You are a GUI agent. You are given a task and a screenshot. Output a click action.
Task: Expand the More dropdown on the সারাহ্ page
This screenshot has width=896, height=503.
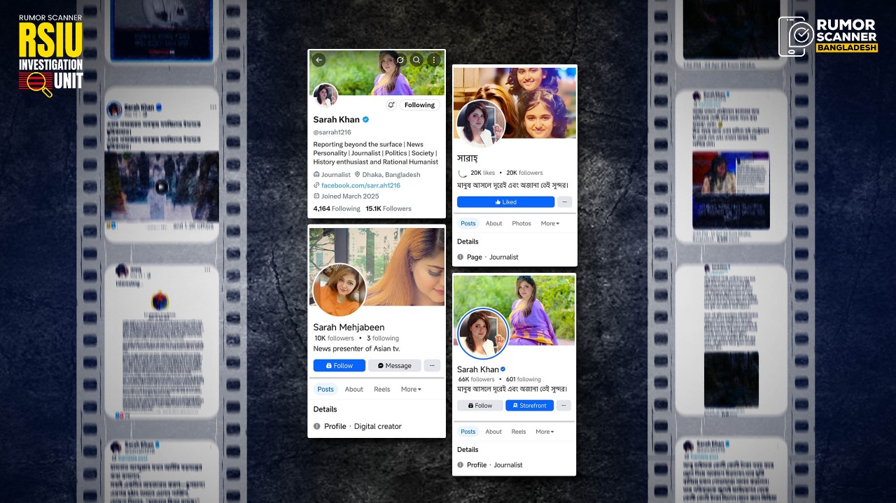point(549,223)
